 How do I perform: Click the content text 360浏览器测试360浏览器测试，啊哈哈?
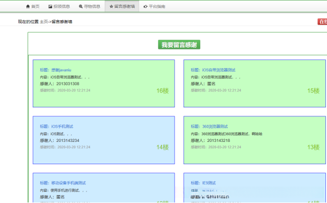pyautogui.click(x=231, y=134)
